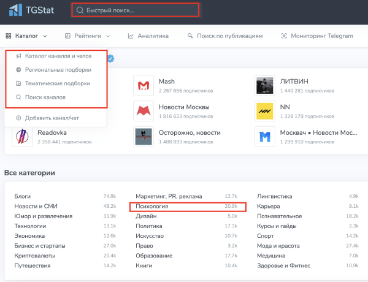Screen dimensions: 368x282
Task: Focus the Быстрый поиск input field
Action: pos(136,10)
